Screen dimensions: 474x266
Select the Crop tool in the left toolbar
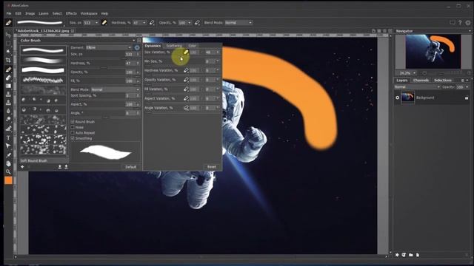pos(8,61)
